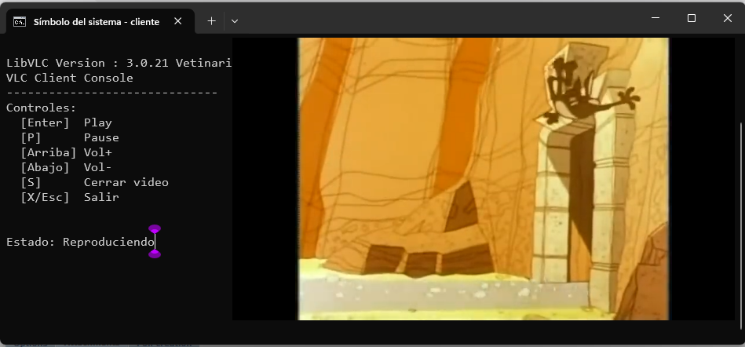Click the 'LibVLC Version : 3.0.21 Vetinari' line
Screen dimensions: 745x347
click(119, 63)
